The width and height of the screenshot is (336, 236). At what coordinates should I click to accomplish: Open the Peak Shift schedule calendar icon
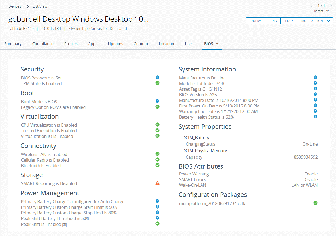64,224
